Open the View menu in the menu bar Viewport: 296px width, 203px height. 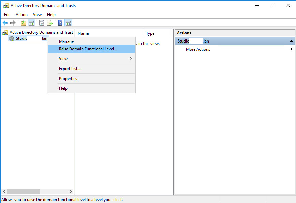point(37,15)
